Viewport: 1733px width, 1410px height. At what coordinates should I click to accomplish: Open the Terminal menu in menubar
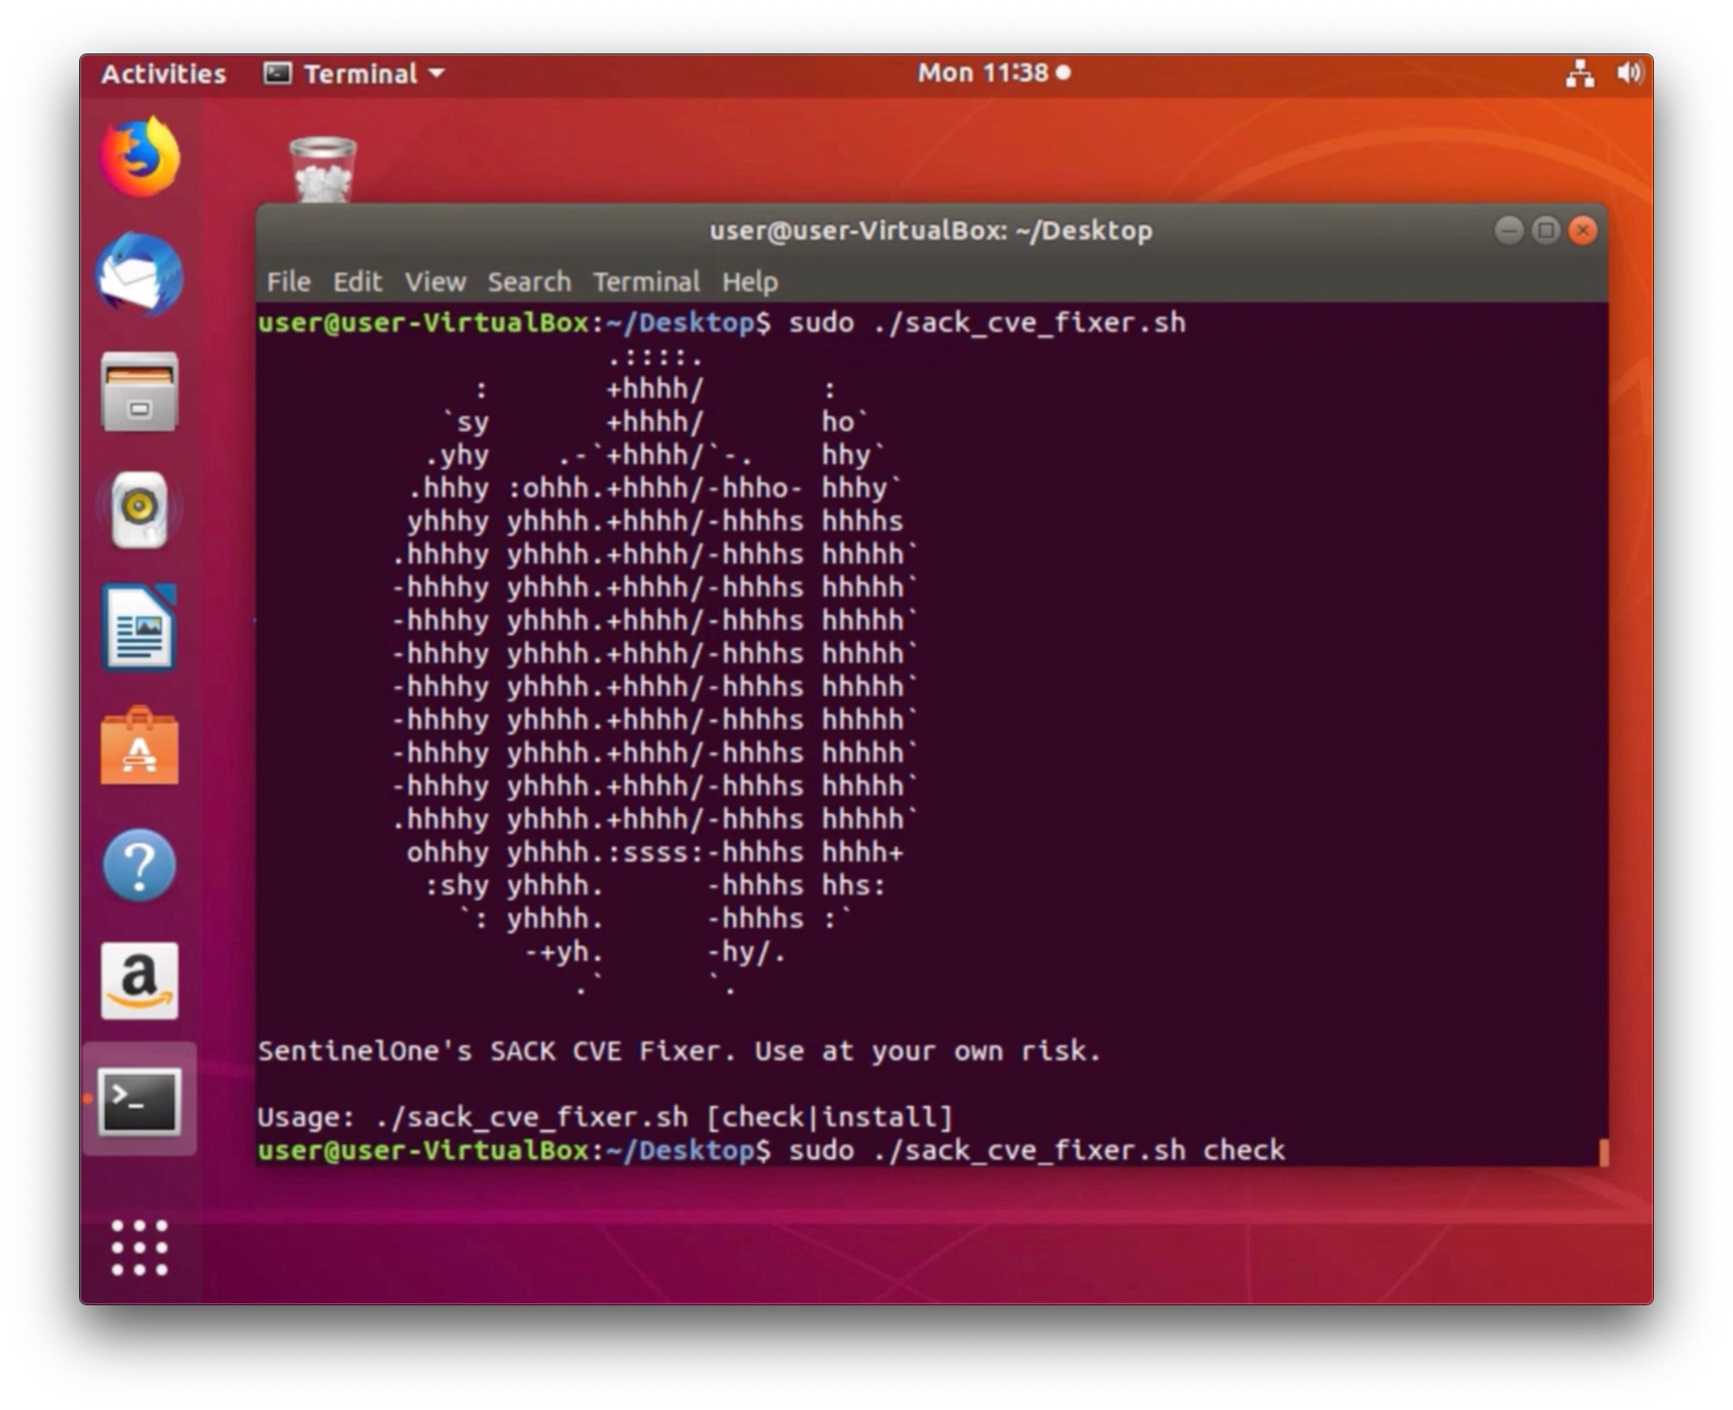pyautogui.click(x=646, y=282)
